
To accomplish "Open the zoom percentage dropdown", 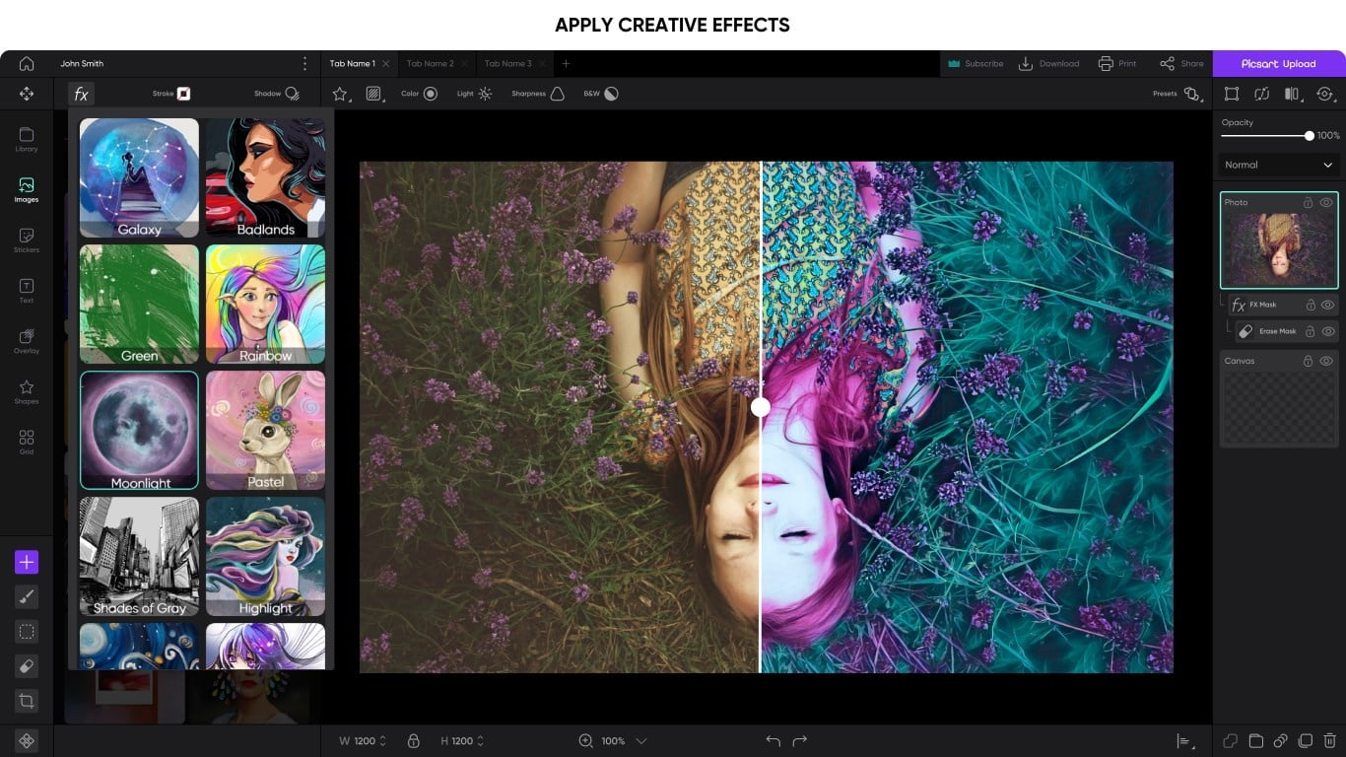I will pos(641,740).
